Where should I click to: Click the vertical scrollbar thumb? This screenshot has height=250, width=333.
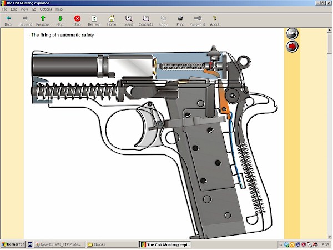[x=329, y=43]
